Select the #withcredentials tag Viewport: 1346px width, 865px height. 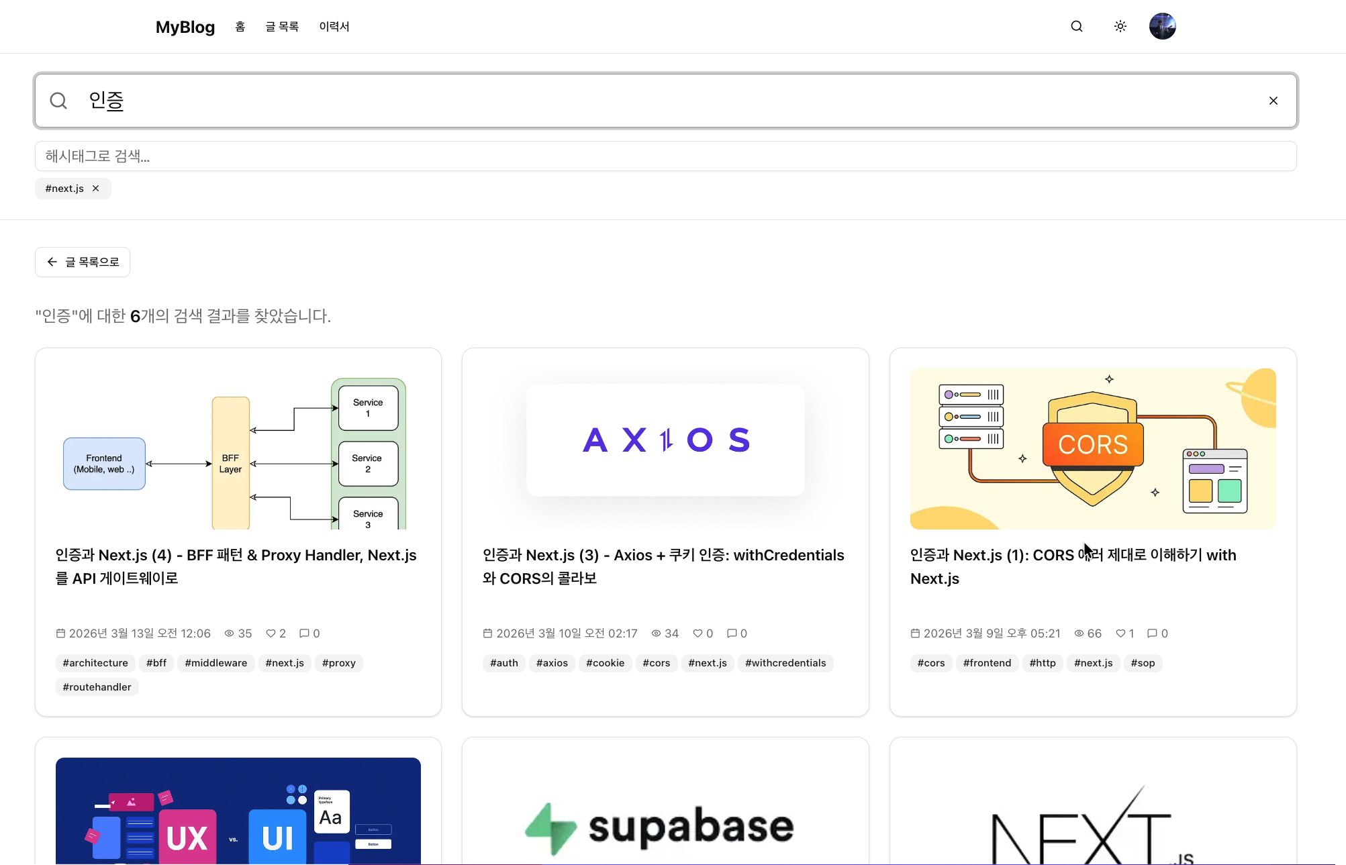pyautogui.click(x=785, y=663)
